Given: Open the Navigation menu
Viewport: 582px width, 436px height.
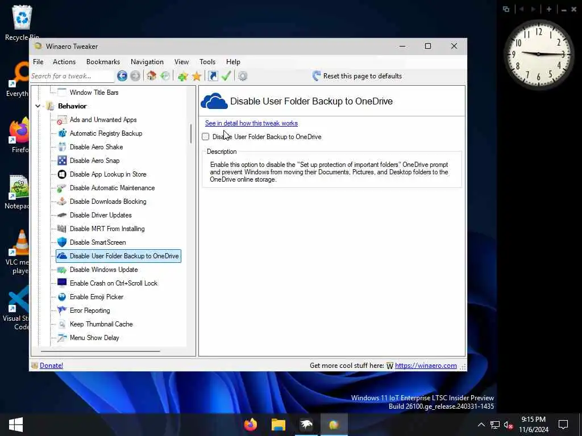Looking at the screenshot, I should (147, 62).
